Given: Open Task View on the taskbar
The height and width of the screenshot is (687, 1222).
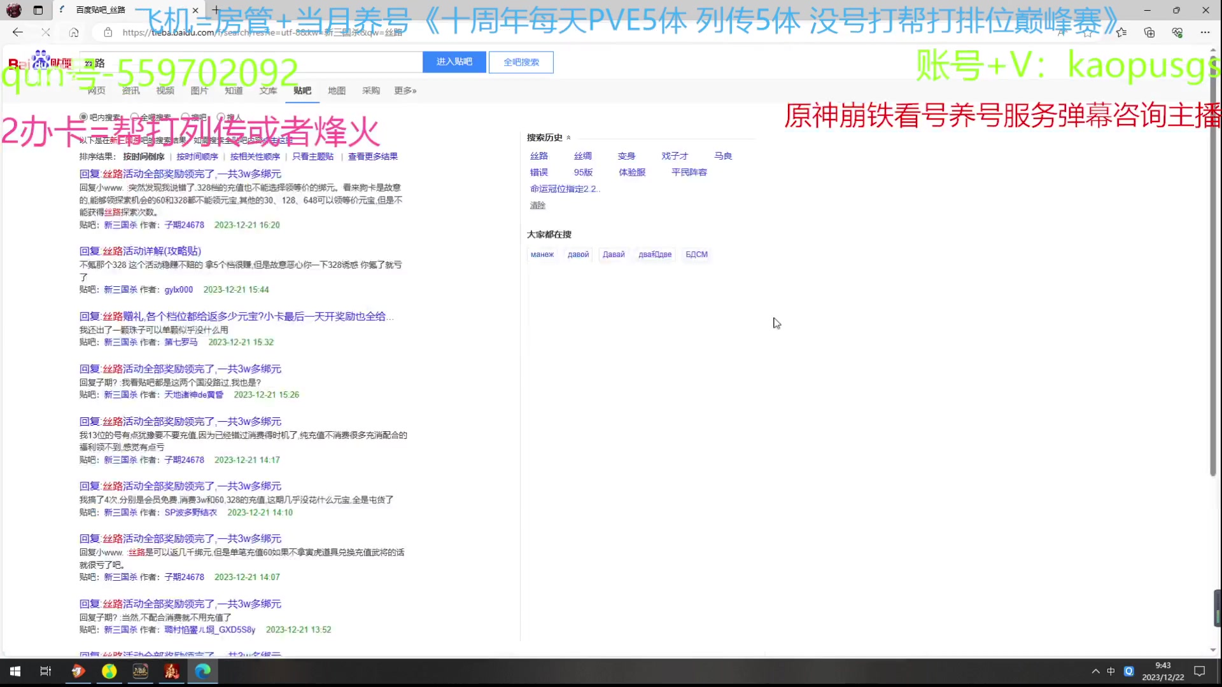Looking at the screenshot, I should [46, 671].
